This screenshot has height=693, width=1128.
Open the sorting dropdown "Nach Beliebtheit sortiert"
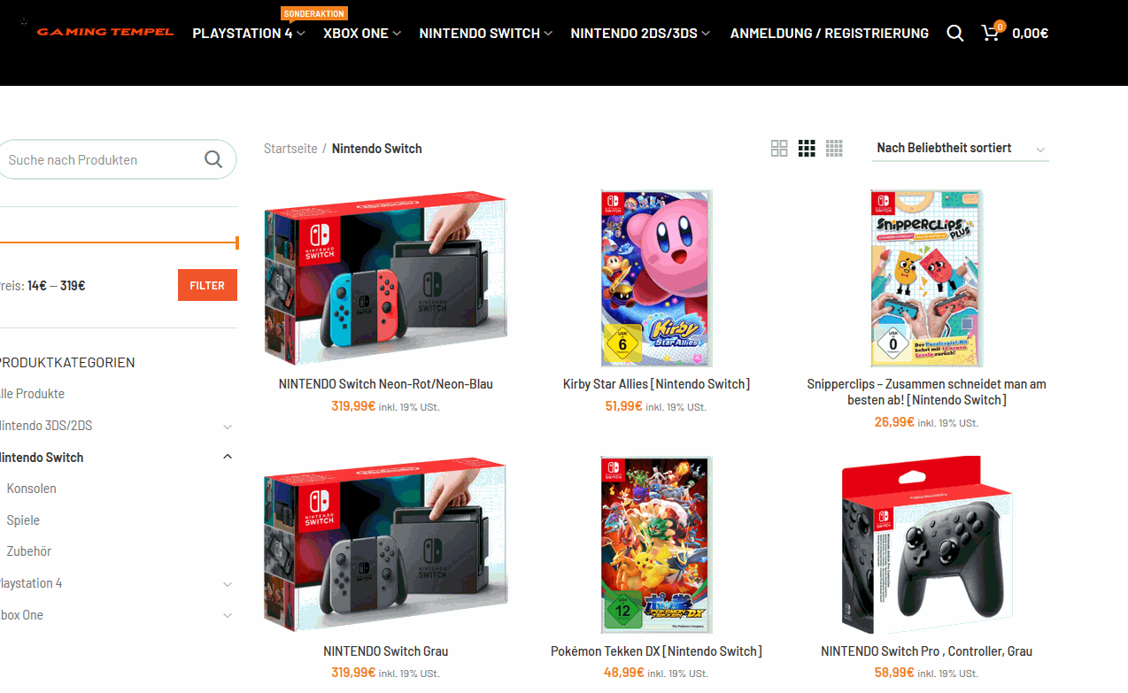[961, 149]
